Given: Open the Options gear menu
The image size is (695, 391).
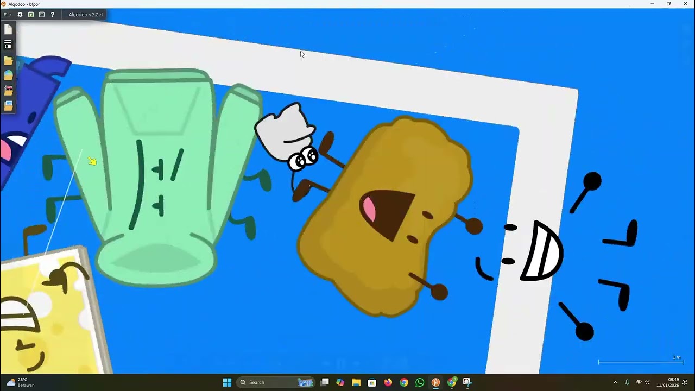Looking at the screenshot, I should [20, 15].
